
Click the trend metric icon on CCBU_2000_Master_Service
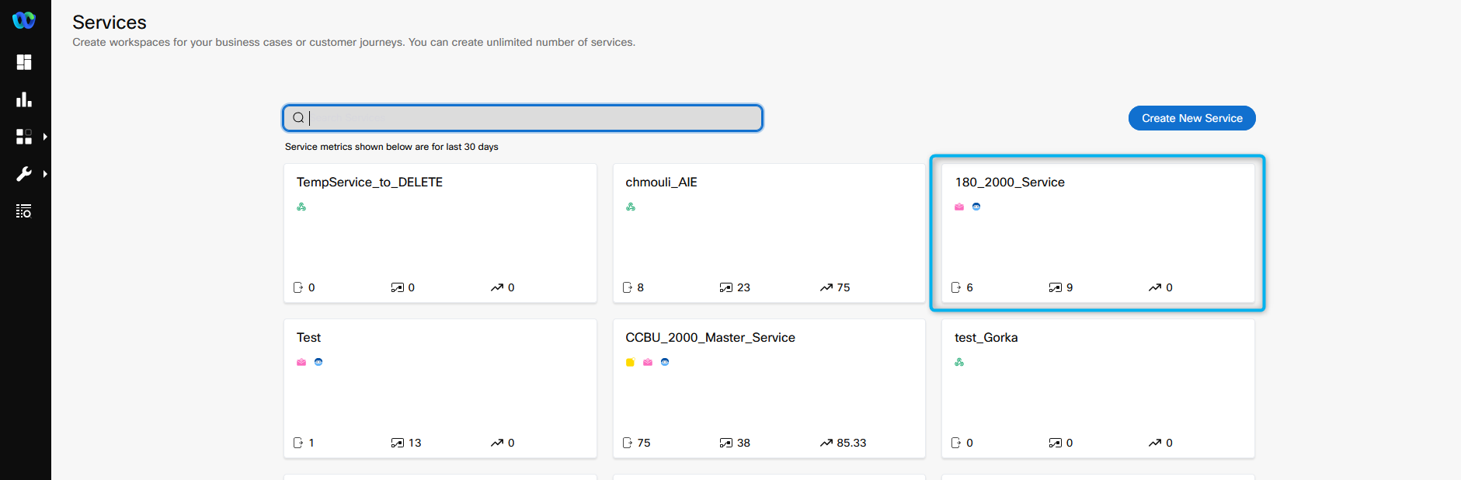point(826,443)
